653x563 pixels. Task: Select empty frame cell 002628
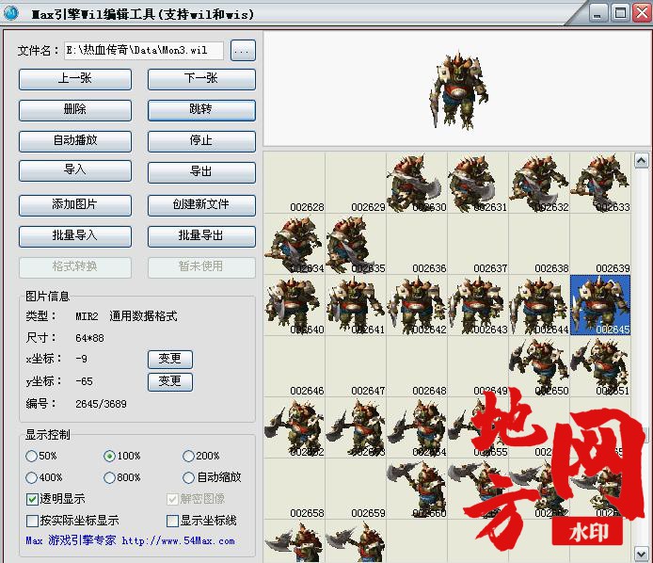(x=295, y=183)
